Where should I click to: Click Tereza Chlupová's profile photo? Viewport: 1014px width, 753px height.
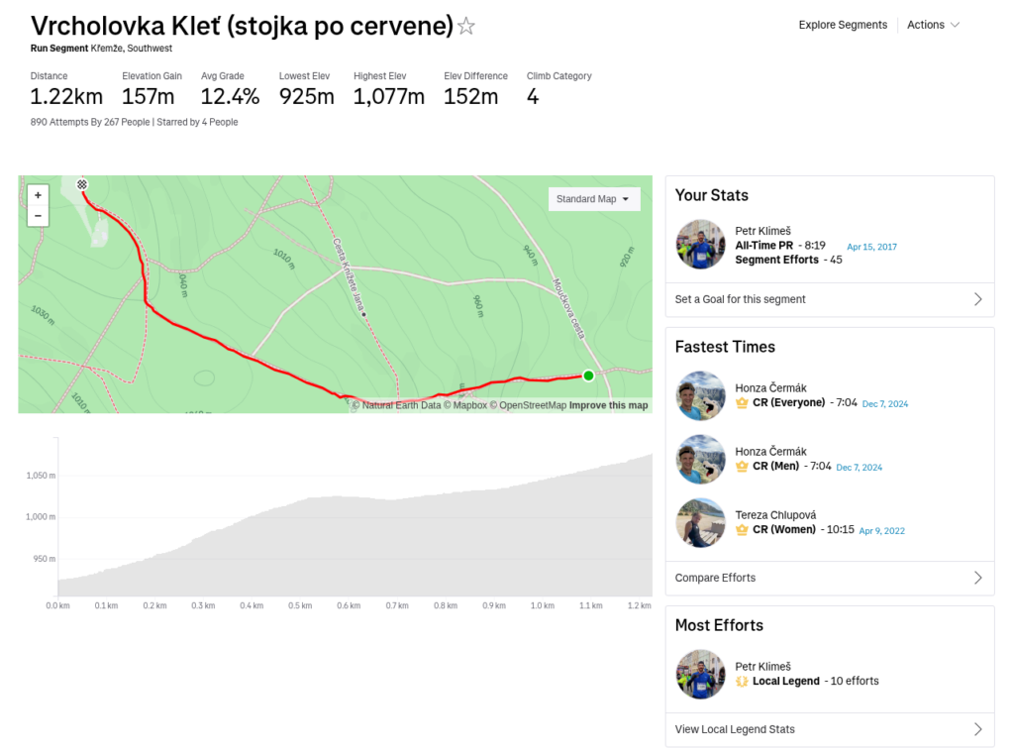[701, 522]
